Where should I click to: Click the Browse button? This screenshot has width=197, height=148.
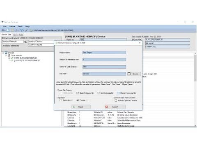pos(134,74)
